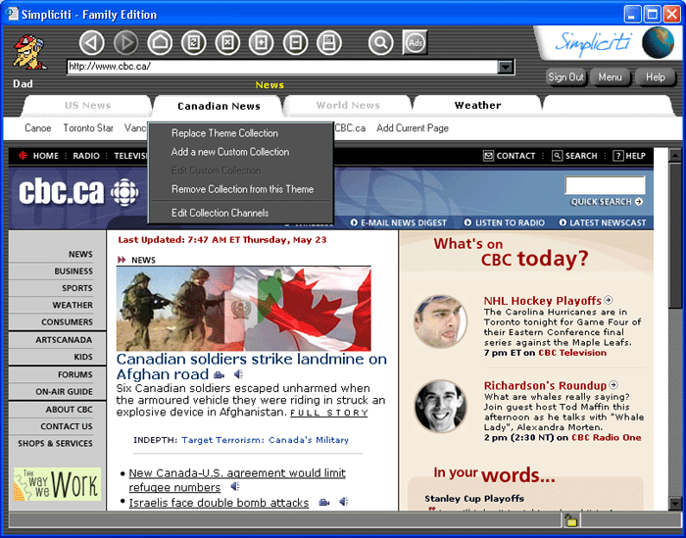Open SPORTS in CBC left sidebar
The width and height of the screenshot is (686, 538).
[x=77, y=288]
